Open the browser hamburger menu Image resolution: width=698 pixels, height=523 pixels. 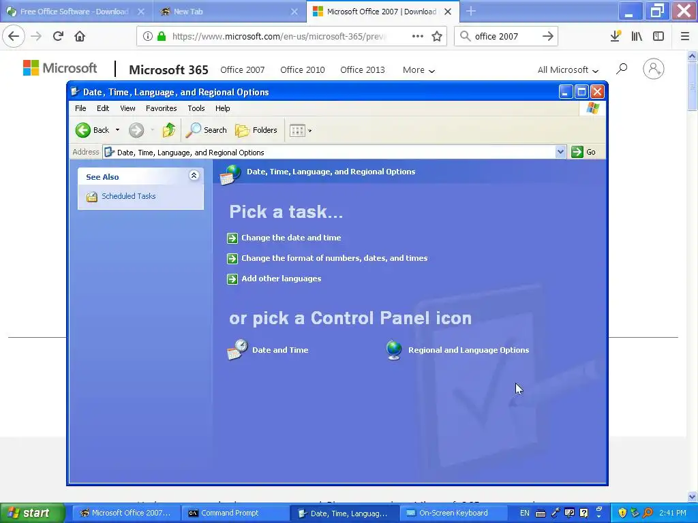click(685, 37)
